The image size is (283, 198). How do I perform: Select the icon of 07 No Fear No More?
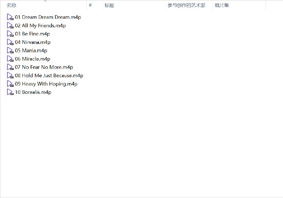pyautogui.click(x=10, y=67)
